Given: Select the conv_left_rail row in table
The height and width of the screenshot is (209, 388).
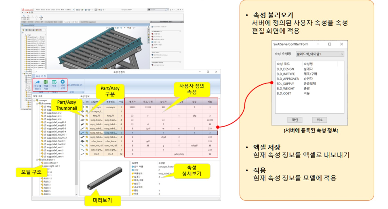Looking at the screenshot, I should coord(149,146).
